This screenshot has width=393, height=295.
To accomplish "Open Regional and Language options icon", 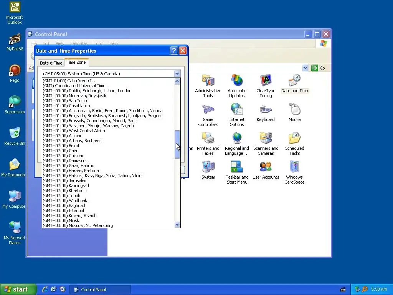I will 237,144.
